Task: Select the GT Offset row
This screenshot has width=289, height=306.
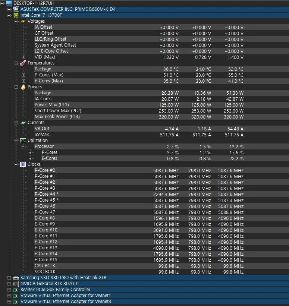Action: [x=161, y=33]
